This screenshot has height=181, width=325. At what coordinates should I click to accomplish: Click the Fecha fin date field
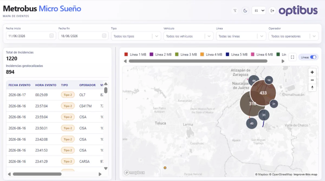coord(83,36)
